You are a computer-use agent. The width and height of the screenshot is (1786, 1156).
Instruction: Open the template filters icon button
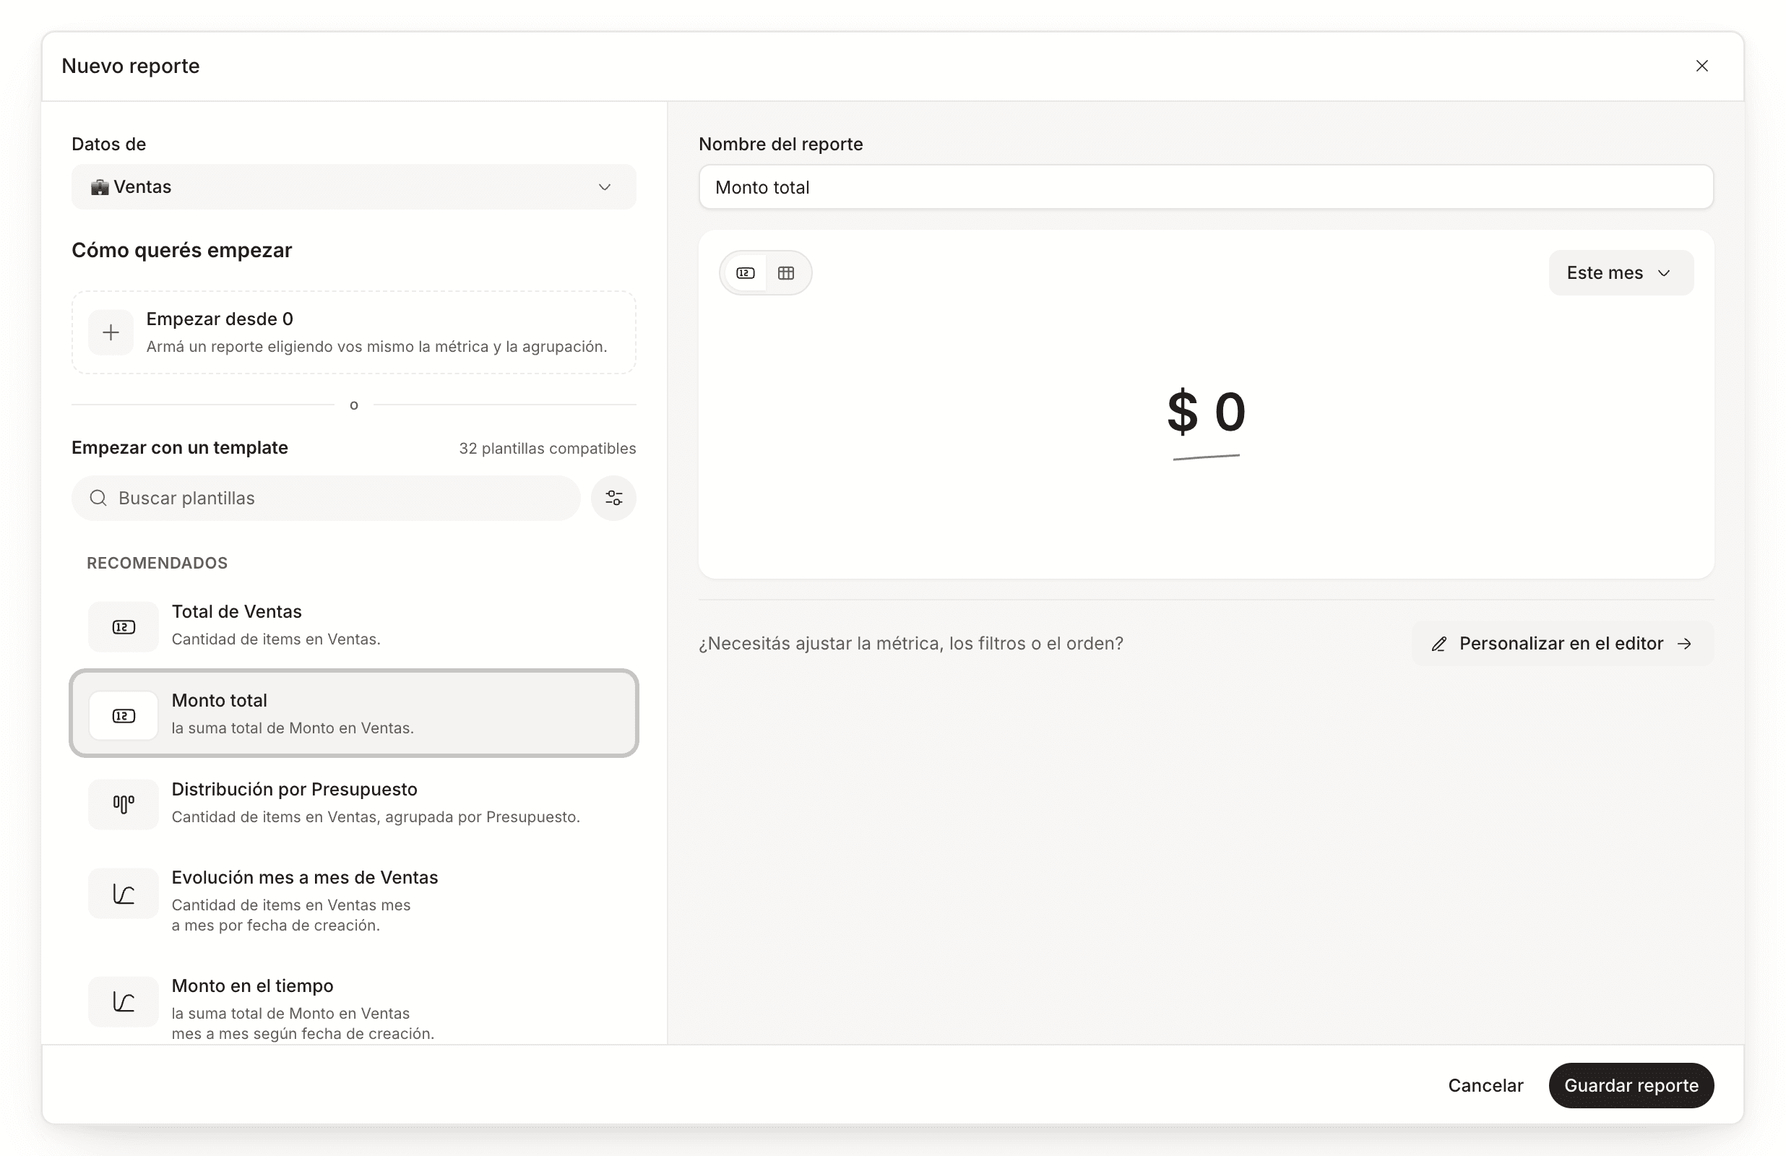pos(614,498)
